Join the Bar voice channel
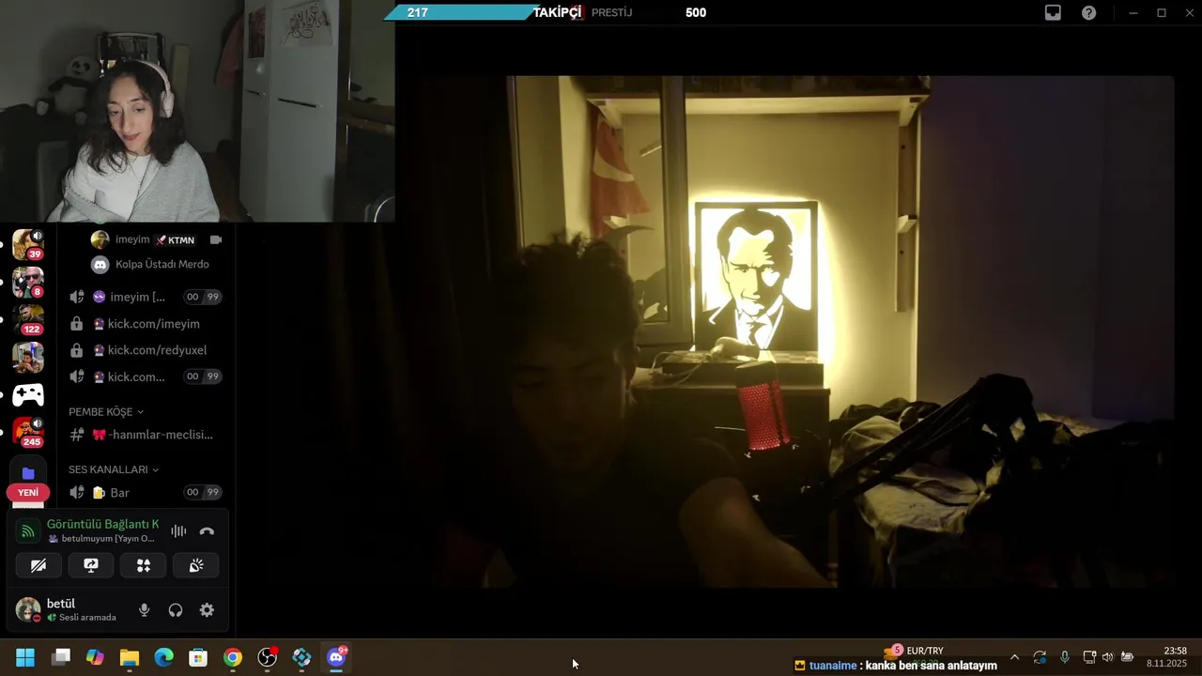This screenshot has height=676, width=1202. [146, 492]
